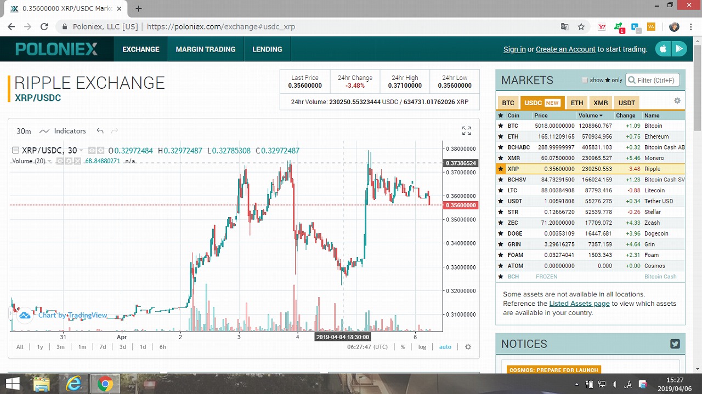Enable the show starred only checkbox
702x394 pixels.
pos(585,80)
